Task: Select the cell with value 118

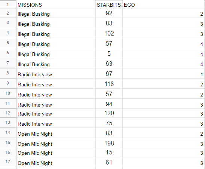Action: (x=109, y=83)
